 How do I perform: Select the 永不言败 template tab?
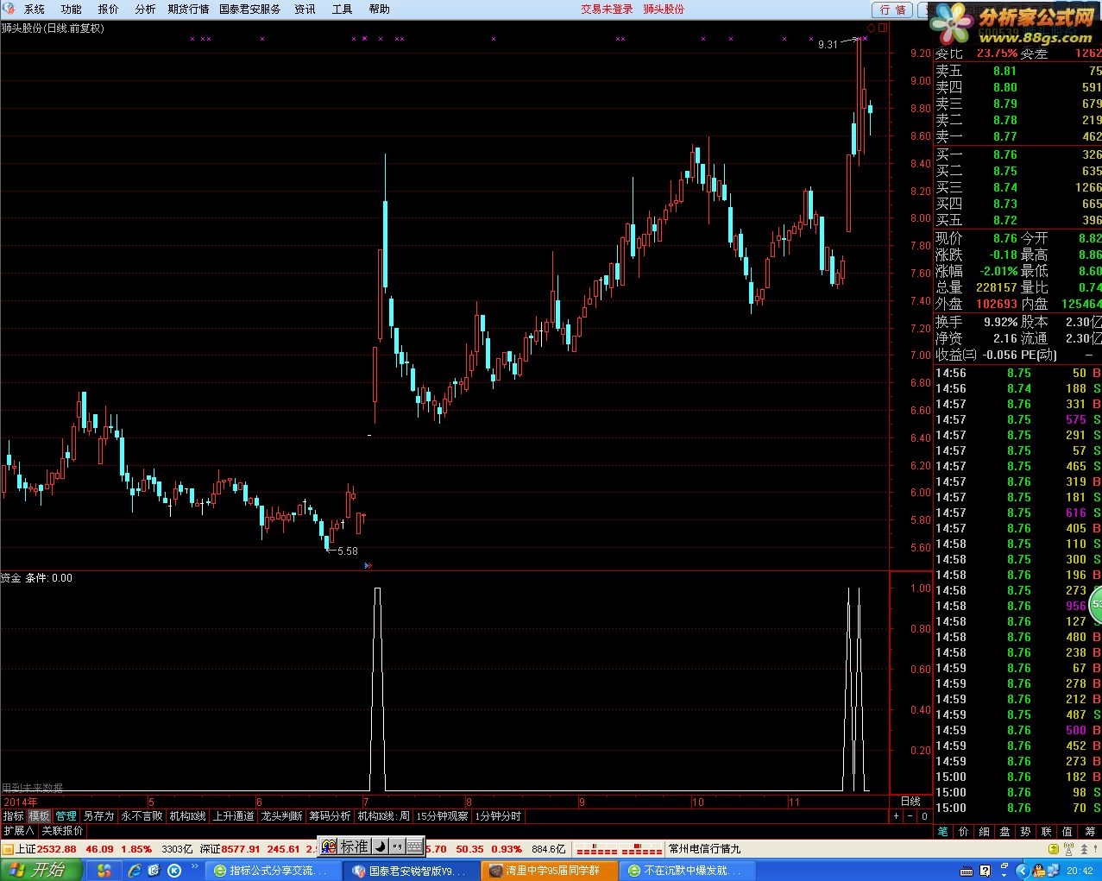coord(142,815)
